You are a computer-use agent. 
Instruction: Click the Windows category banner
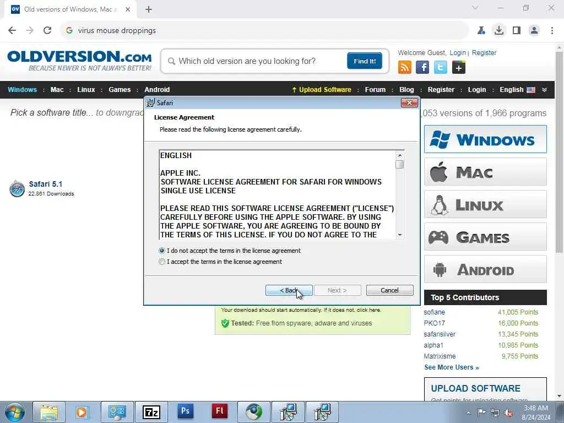click(x=485, y=139)
